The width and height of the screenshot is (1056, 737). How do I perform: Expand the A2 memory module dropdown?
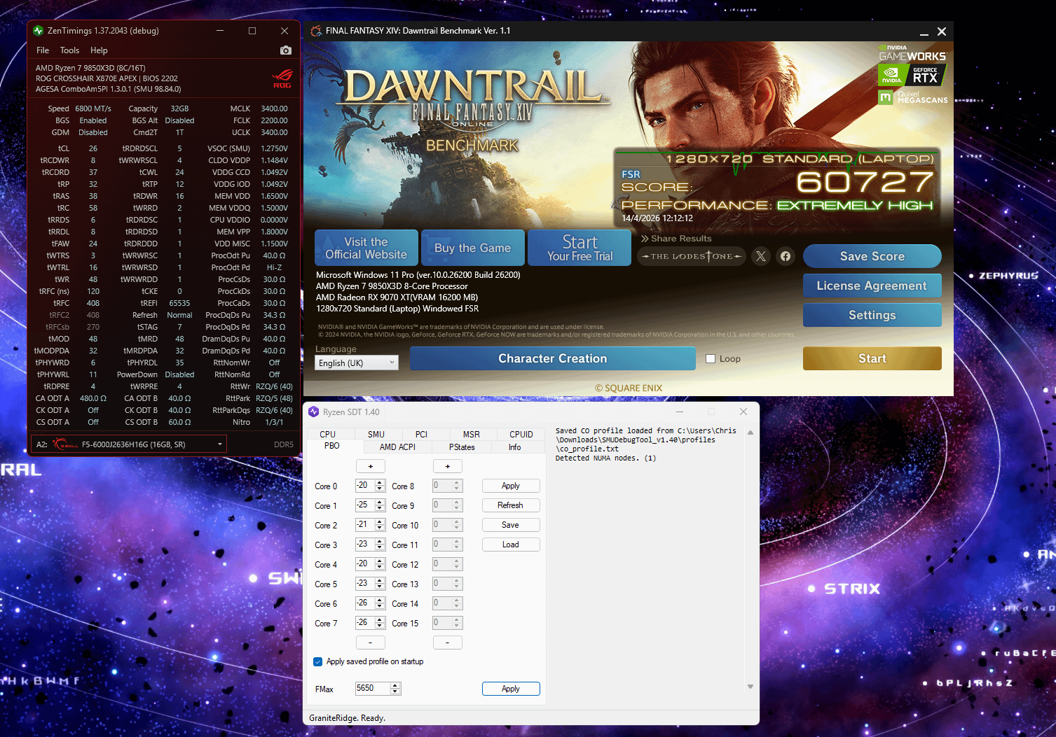click(x=219, y=444)
